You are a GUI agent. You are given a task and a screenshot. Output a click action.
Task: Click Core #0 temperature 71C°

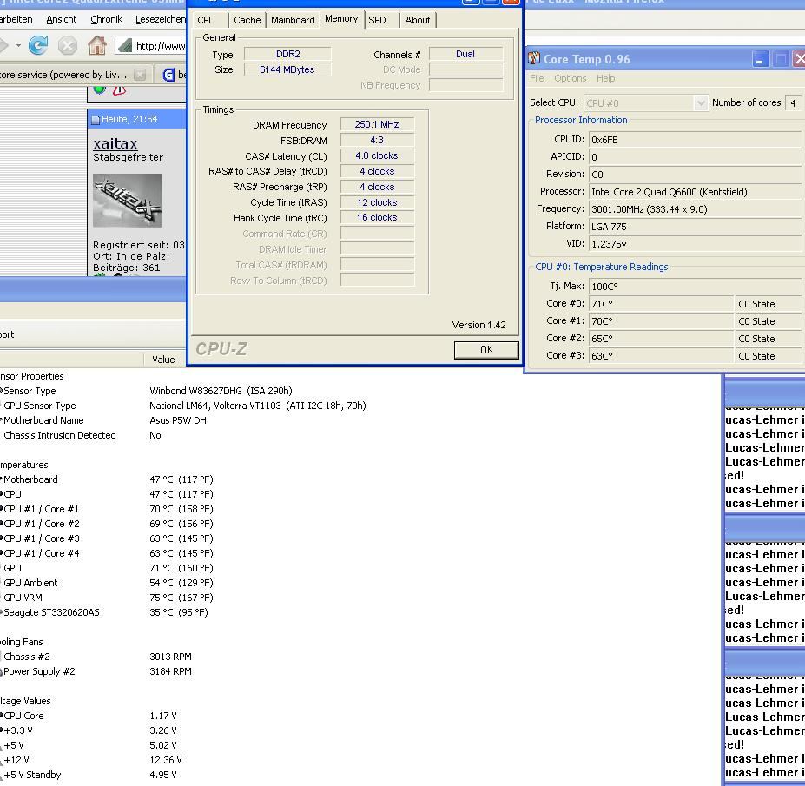[x=661, y=304]
